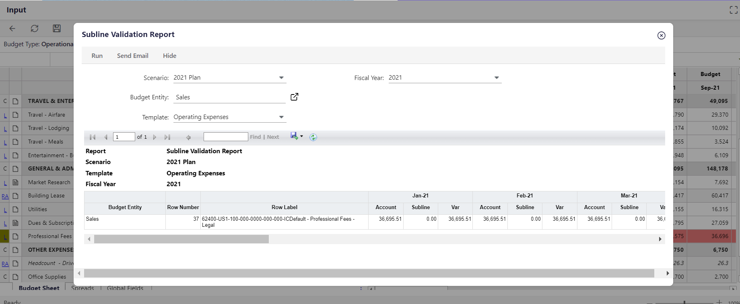The width and height of the screenshot is (740, 304).
Task: Click the Travel - Meals row document icon
Action: 15,142
